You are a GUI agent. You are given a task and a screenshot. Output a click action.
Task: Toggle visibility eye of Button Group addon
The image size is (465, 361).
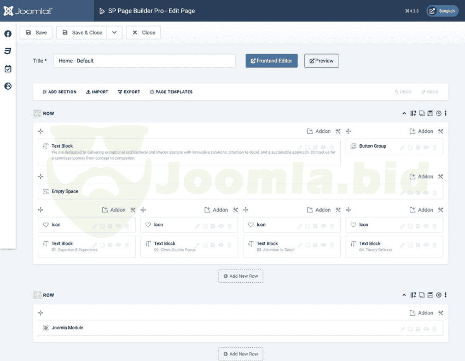coord(426,147)
